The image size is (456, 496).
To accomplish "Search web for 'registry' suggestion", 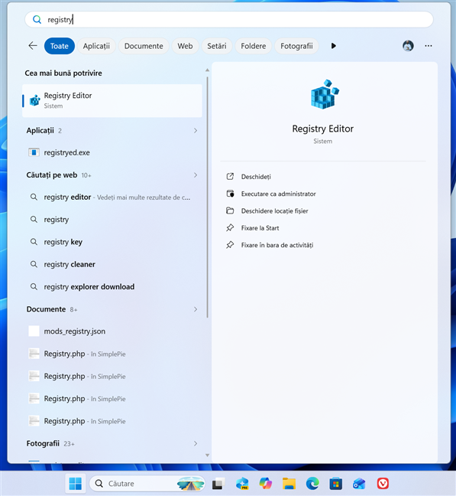I will tap(112, 220).
